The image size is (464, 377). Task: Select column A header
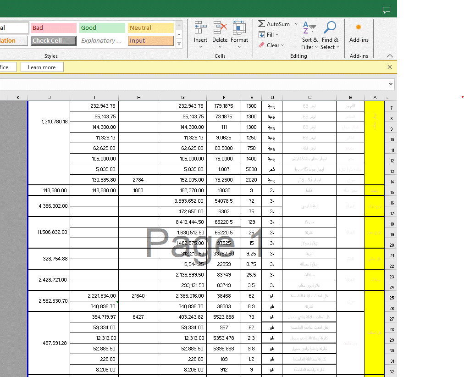click(x=375, y=97)
